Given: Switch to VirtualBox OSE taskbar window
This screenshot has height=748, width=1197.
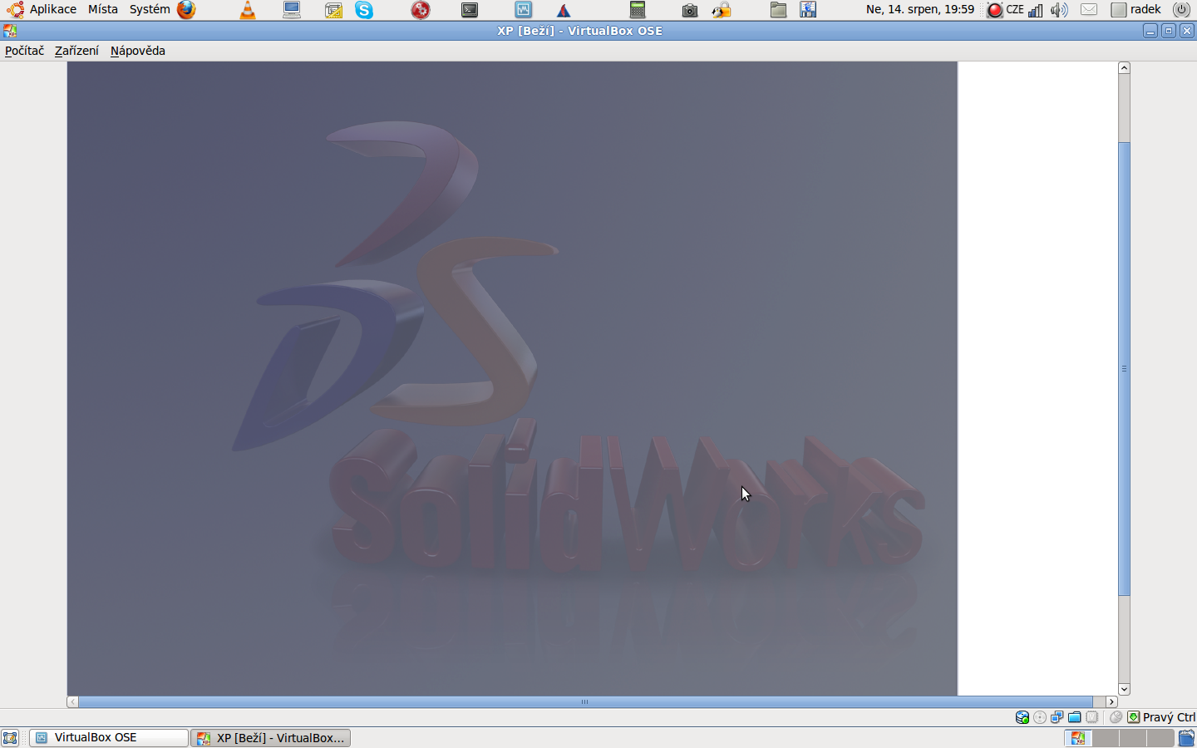Looking at the screenshot, I should (x=108, y=737).
